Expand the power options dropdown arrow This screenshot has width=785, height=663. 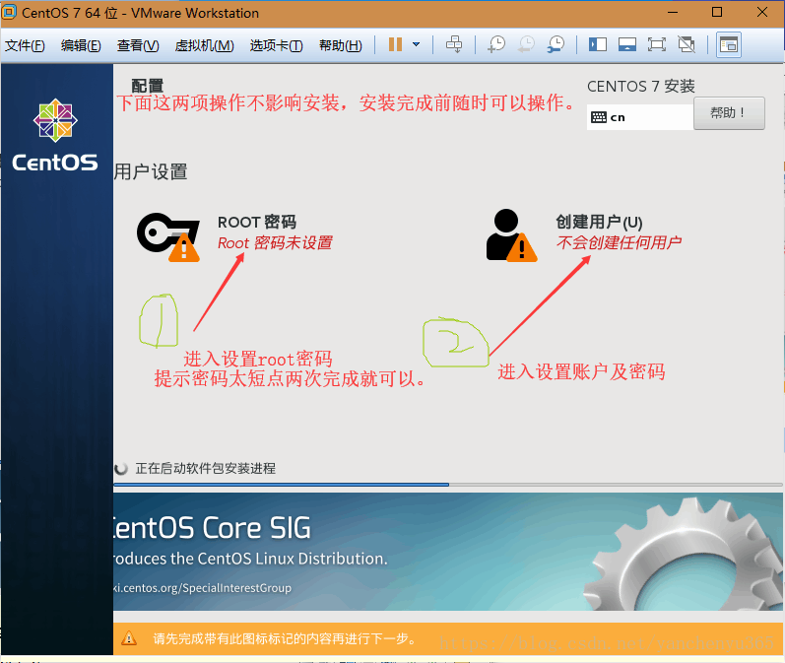pos(416,44)
